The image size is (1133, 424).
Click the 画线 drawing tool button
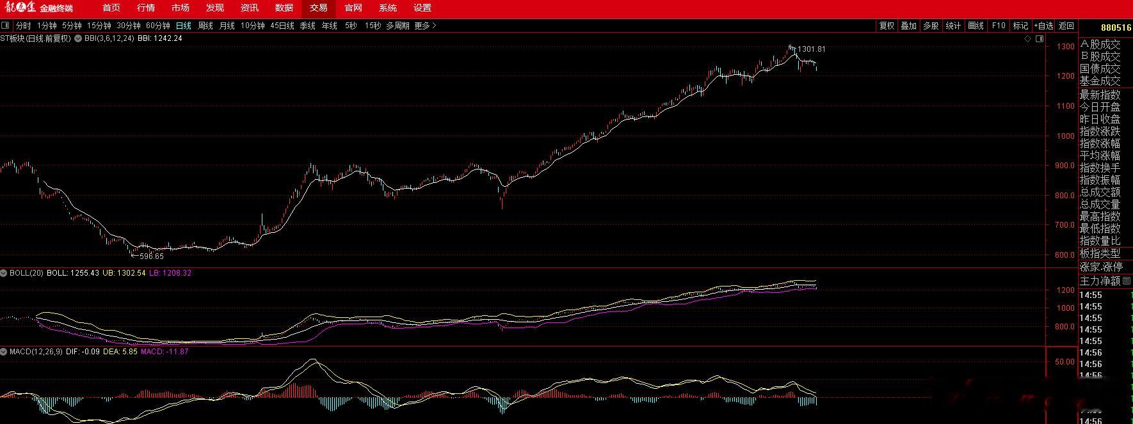(x=976, y=26)
